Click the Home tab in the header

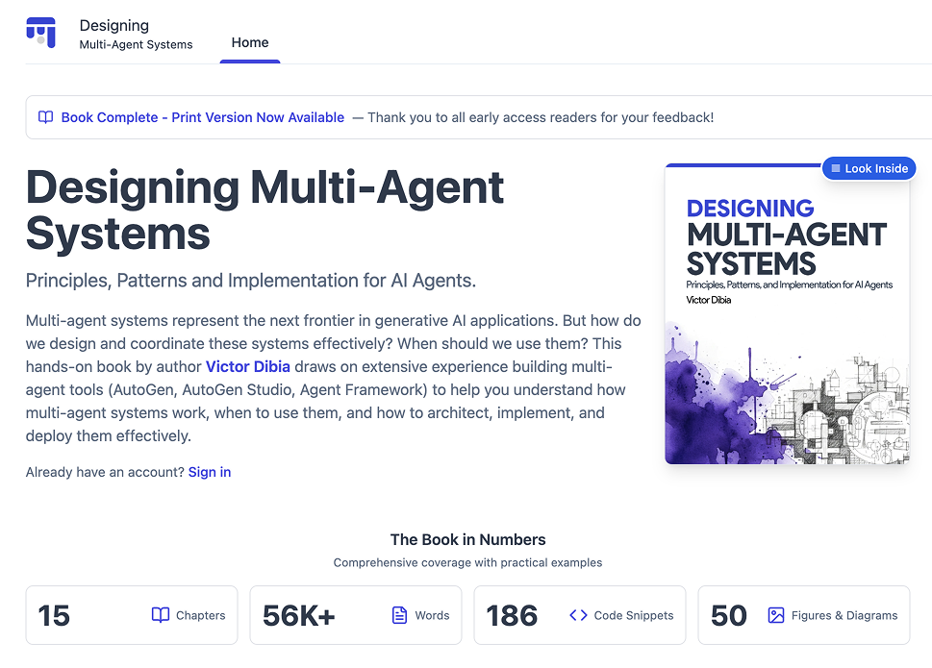(250, 42)
